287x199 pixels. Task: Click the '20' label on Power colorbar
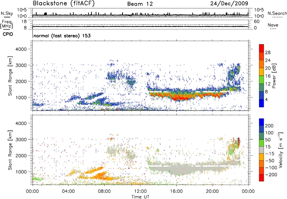click(x=268, y=68)
